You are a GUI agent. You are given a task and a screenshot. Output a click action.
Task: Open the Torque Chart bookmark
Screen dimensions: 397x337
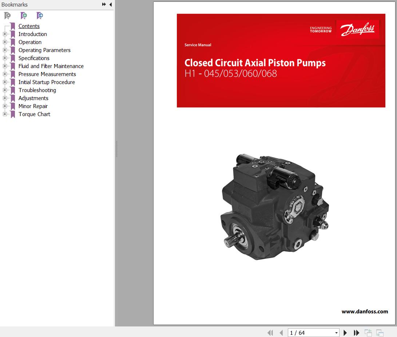click(x=34, y=114)
